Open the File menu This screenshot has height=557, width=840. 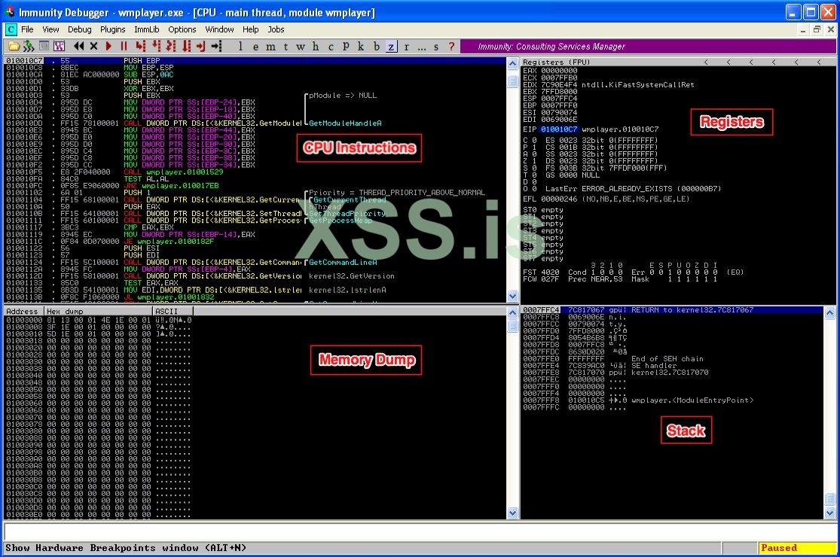(x=27, y=29)
